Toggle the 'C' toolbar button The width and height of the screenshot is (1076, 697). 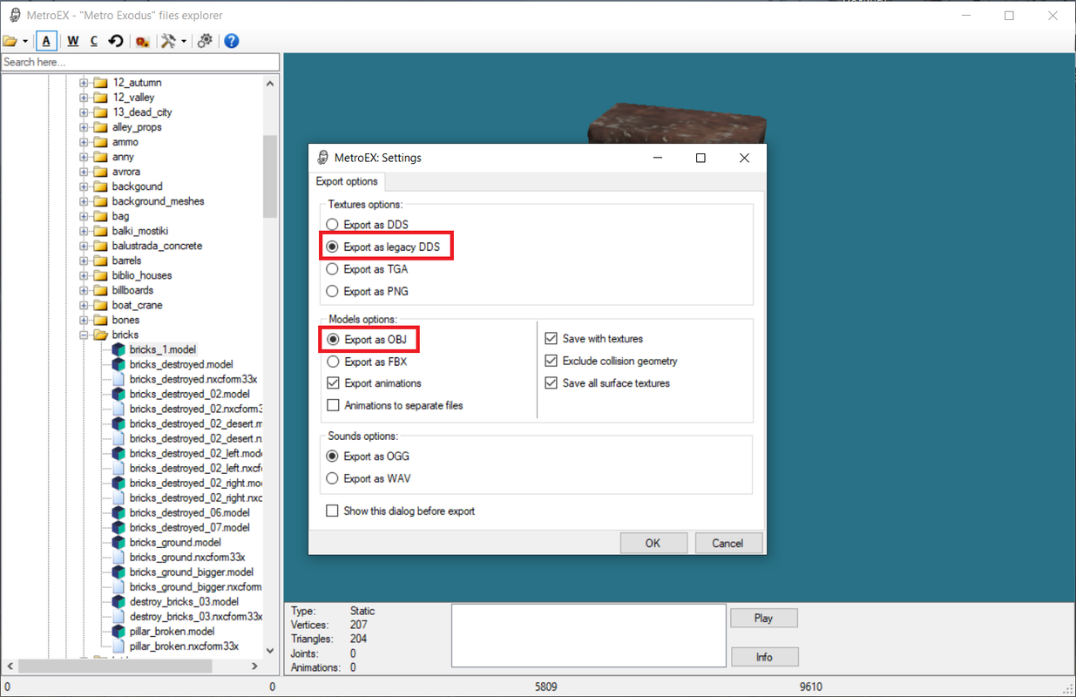(94, 41)
